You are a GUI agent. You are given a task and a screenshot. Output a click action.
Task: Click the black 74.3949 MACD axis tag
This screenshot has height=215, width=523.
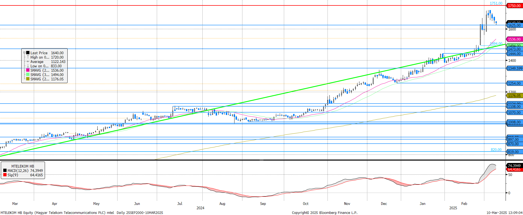[514, 166]
